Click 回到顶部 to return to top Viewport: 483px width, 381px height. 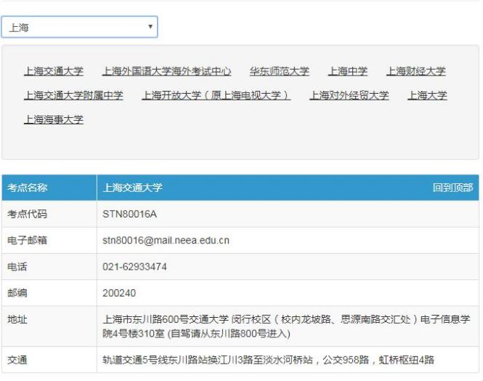(452, 188)
